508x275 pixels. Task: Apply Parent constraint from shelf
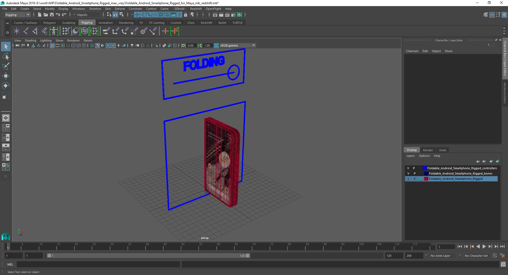point(106,31)
